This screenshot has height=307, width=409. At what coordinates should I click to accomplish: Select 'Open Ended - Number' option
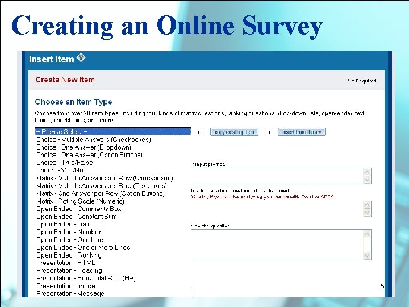(x=113, y=232)
